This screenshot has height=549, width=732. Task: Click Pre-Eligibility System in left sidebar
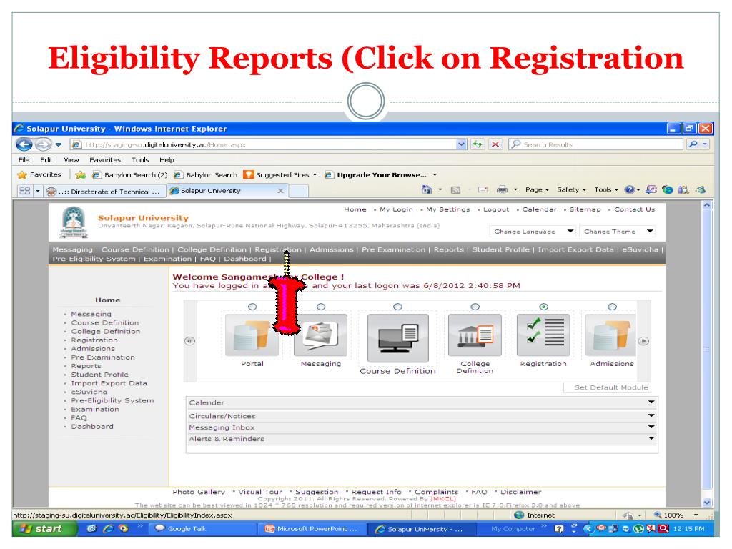pyautogui.click(x=112, y=400)
